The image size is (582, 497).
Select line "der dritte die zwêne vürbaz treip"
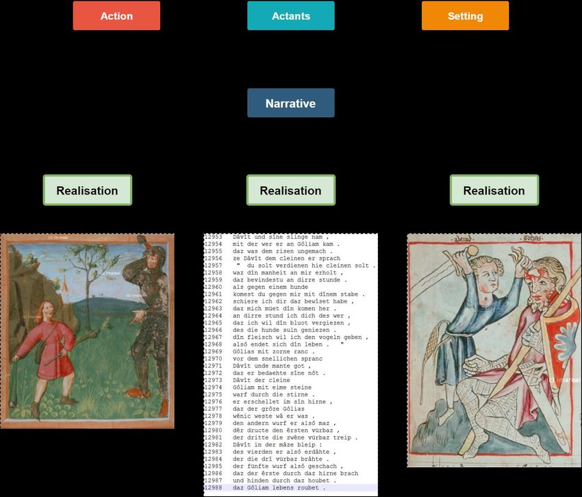pyautogui.click(x=295, y=437)
